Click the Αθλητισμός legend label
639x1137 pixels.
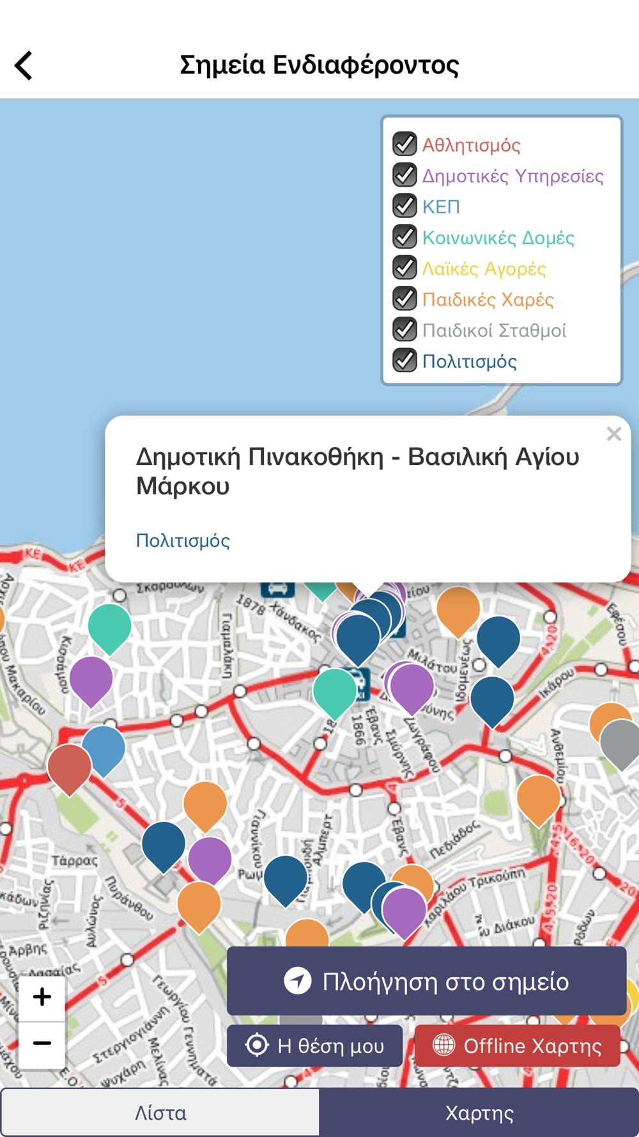click(x=472, y=145)
